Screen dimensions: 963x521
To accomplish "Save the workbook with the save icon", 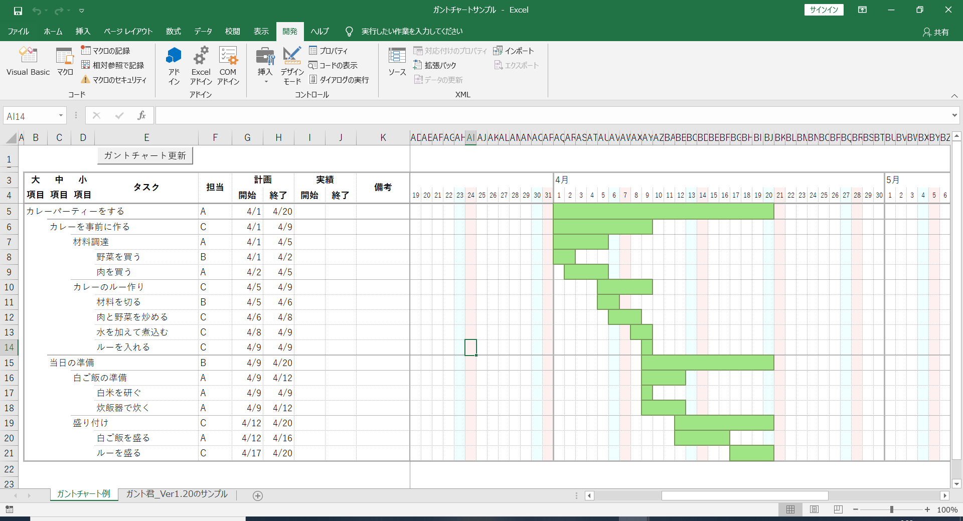I will point(18,10).
